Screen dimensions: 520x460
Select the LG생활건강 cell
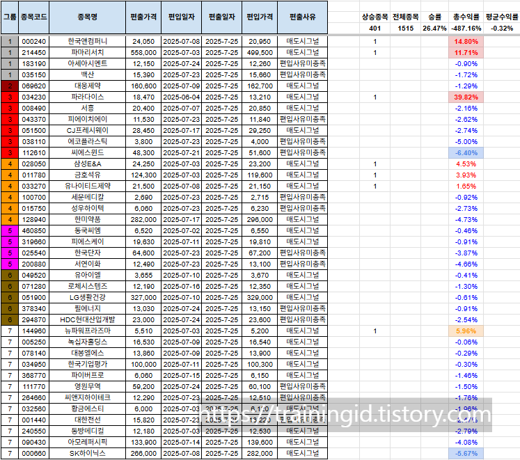[88, 297]
